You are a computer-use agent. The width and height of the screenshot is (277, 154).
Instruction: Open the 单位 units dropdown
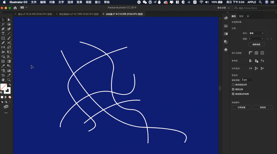click(256, 33)
